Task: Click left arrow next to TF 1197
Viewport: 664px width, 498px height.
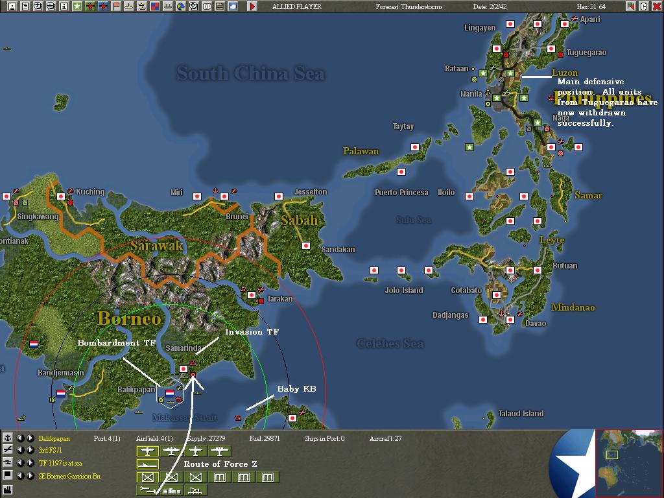Action: [20, 462]
